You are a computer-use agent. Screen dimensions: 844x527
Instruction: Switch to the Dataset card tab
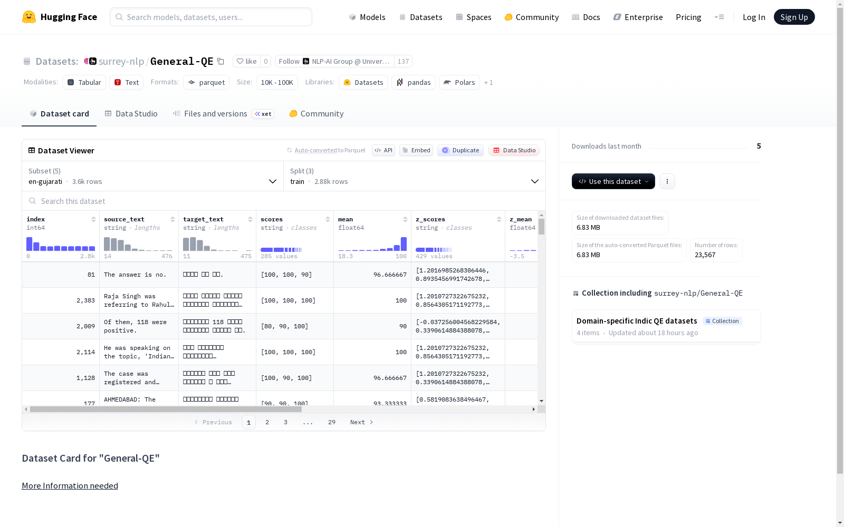coord(59,114)
